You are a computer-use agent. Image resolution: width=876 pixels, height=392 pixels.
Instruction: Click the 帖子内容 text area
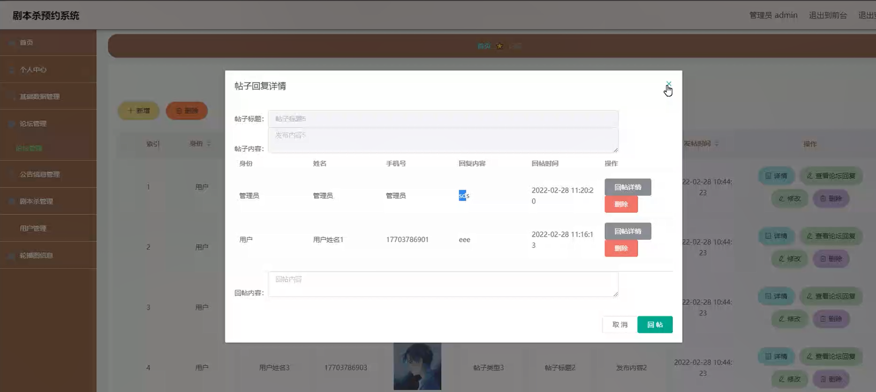(x=443, y=140)
